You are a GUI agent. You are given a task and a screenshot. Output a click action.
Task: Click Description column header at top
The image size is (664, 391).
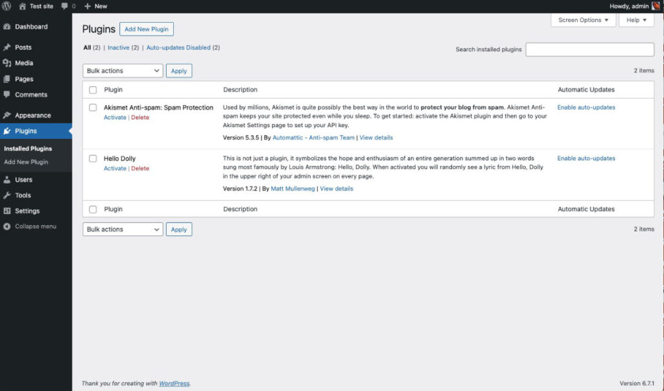240,89
